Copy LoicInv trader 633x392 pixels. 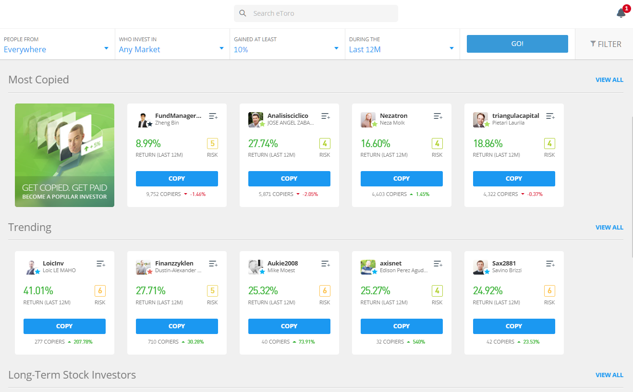coord(64,326)
